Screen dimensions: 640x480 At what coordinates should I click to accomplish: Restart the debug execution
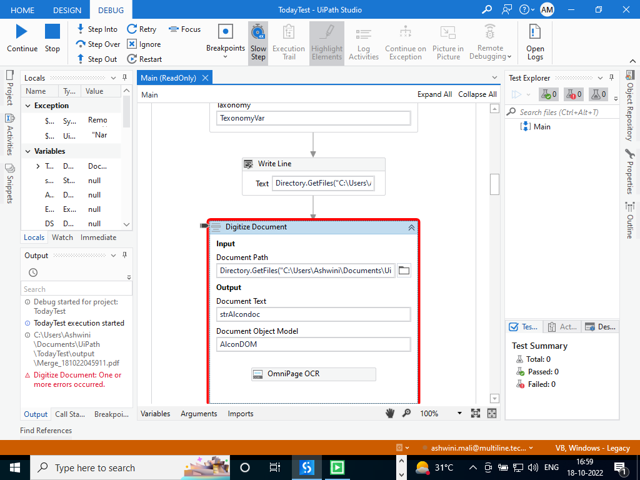click(144, 59)
